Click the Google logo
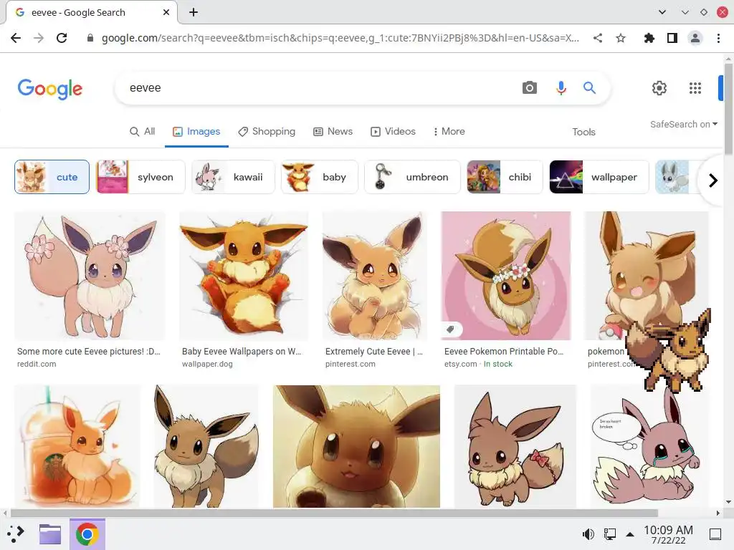Image resolution: width=734 pixels, height=550 pixels. pos(50,89)
